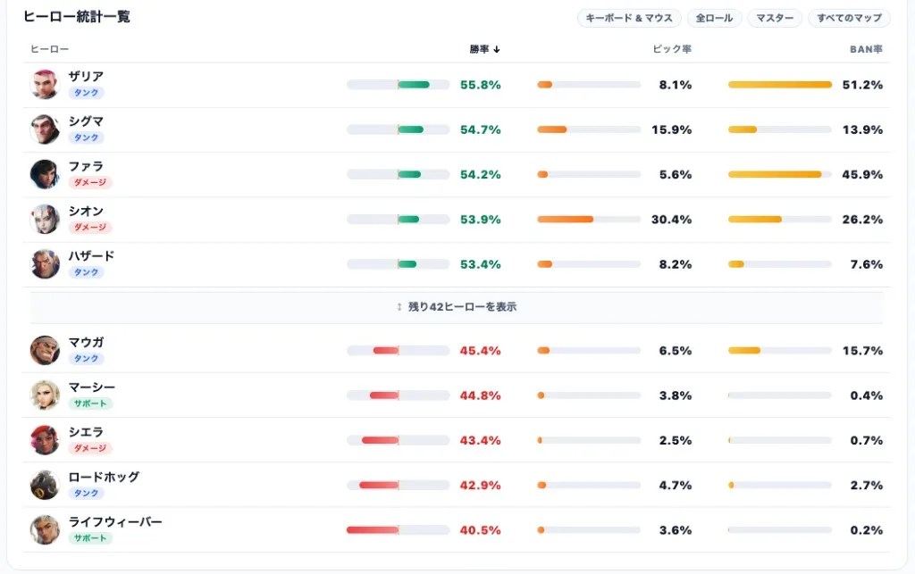Click Hazard (ハザード) hero avatar
915x574 pixels.
[x=45, y=264]
